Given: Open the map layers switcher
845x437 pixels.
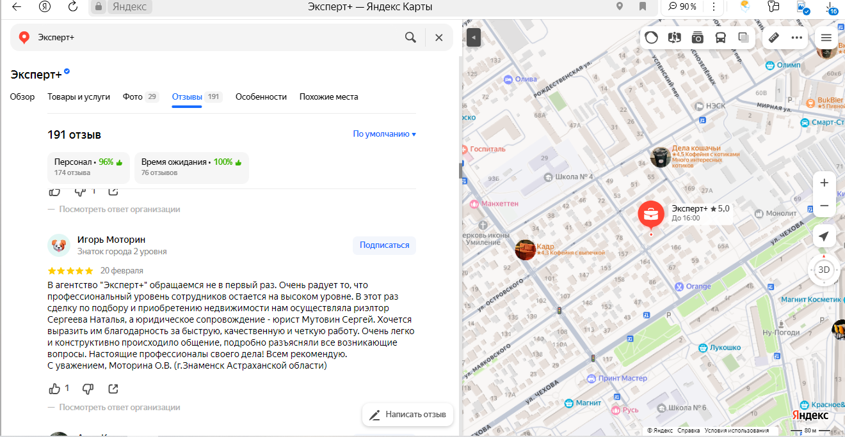Looking at the screenshot, I should click(744, 38).
